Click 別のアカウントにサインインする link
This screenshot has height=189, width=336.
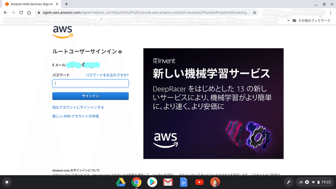(x=78, y=107)
